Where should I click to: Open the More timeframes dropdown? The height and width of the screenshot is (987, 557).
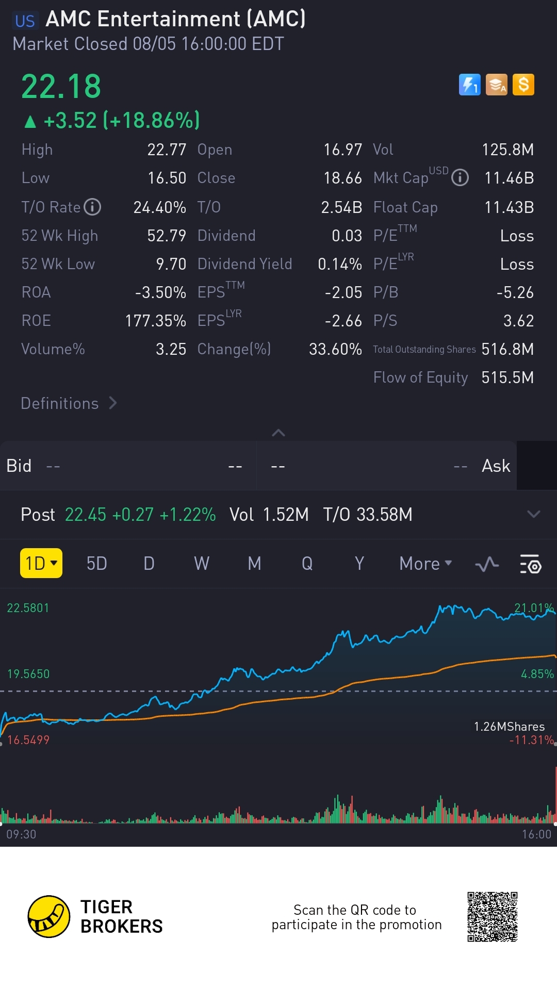point(425,564)
